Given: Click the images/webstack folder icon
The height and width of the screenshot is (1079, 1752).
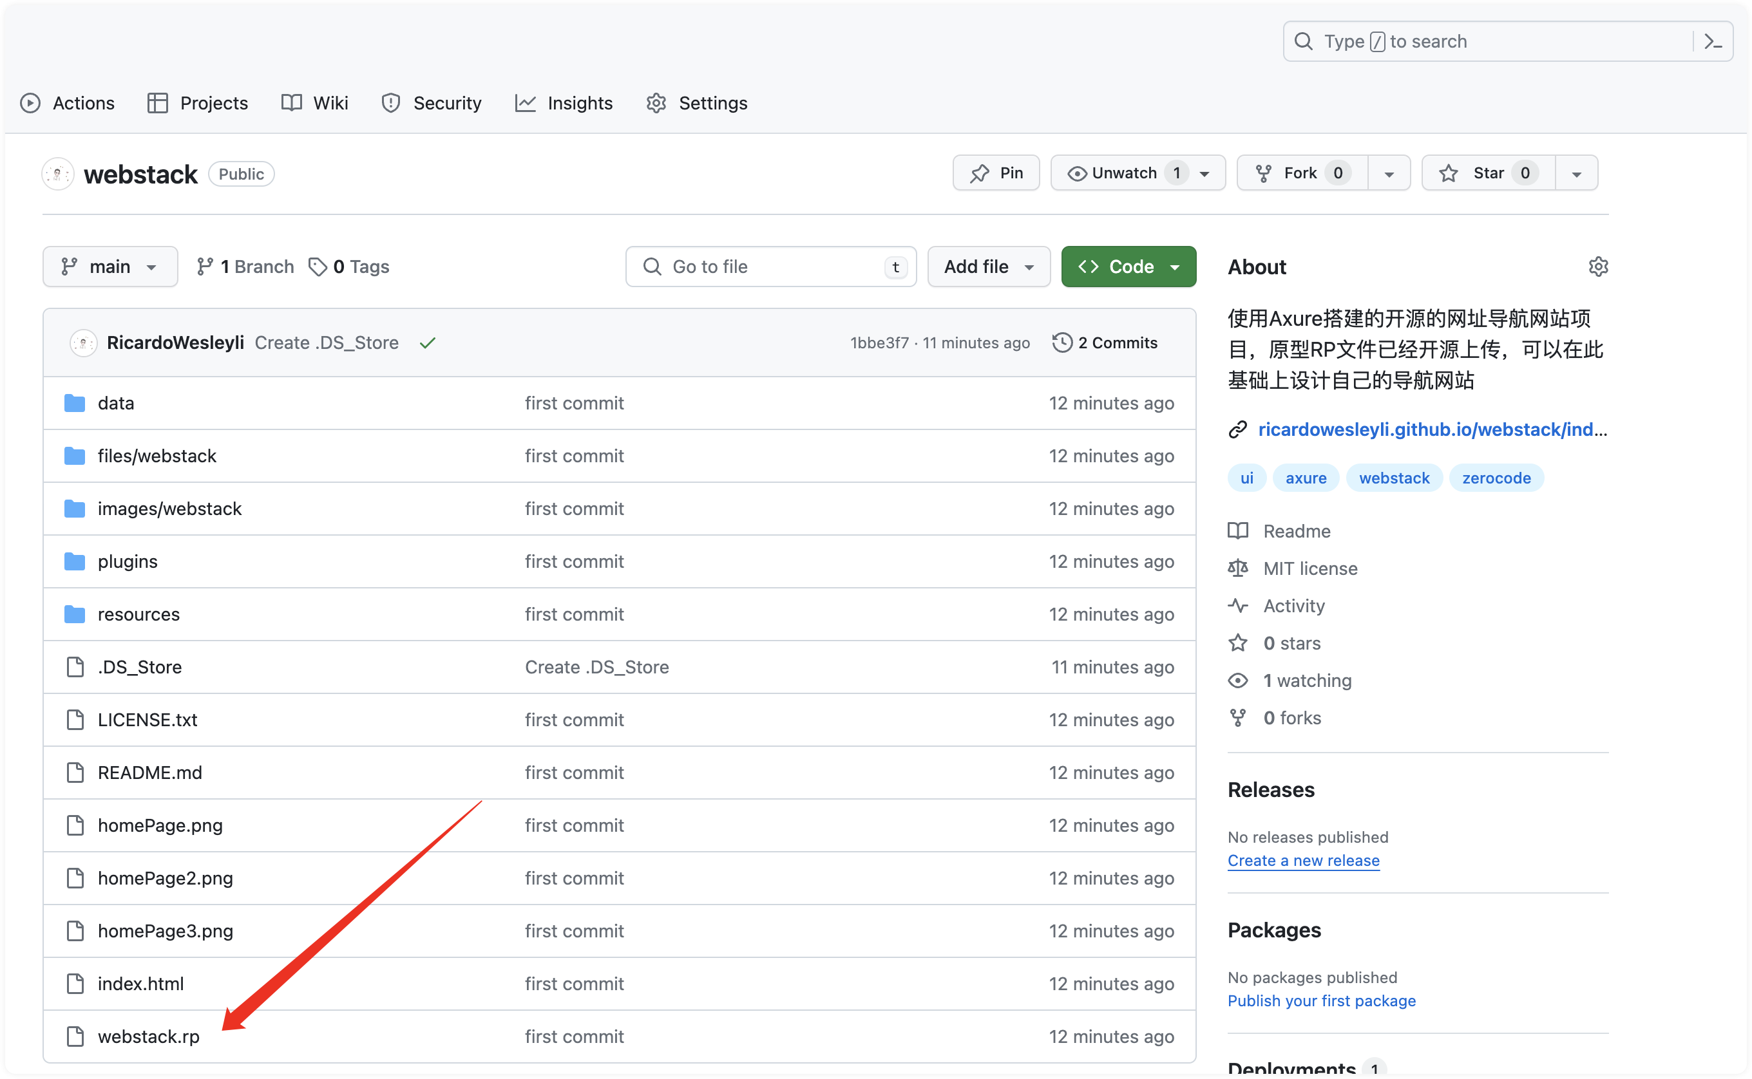Looking at the screenshot, I should pos(74,509).
